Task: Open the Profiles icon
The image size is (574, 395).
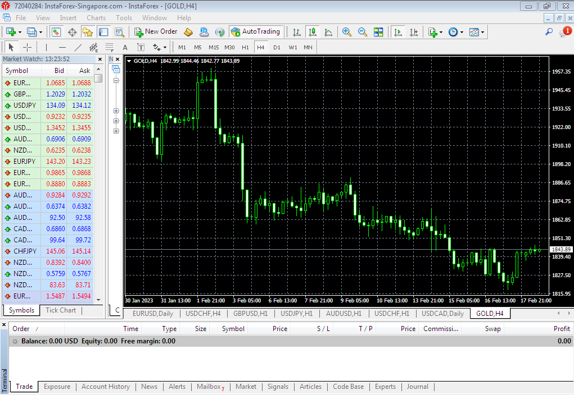Action: tap(31, 32)
